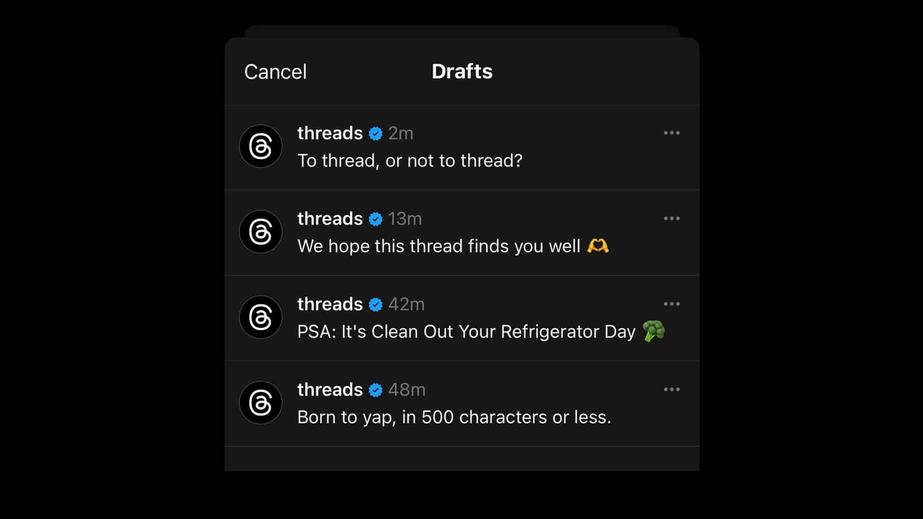Viewport: 923px width, 519px height.
Task: Open options menu for 'To thread, or not to thread?'
Action: tap(672, 133)
